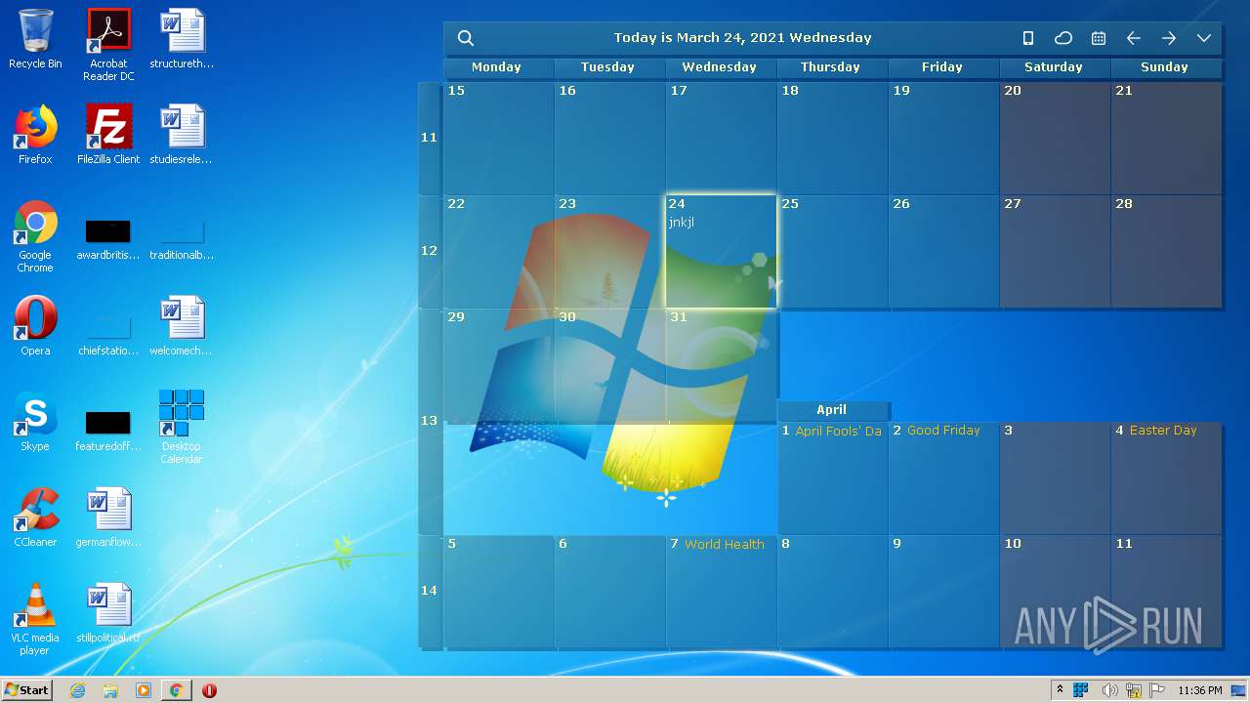Select week number 13
This screenshot has width=1250, height=703.
click(429, 421)
